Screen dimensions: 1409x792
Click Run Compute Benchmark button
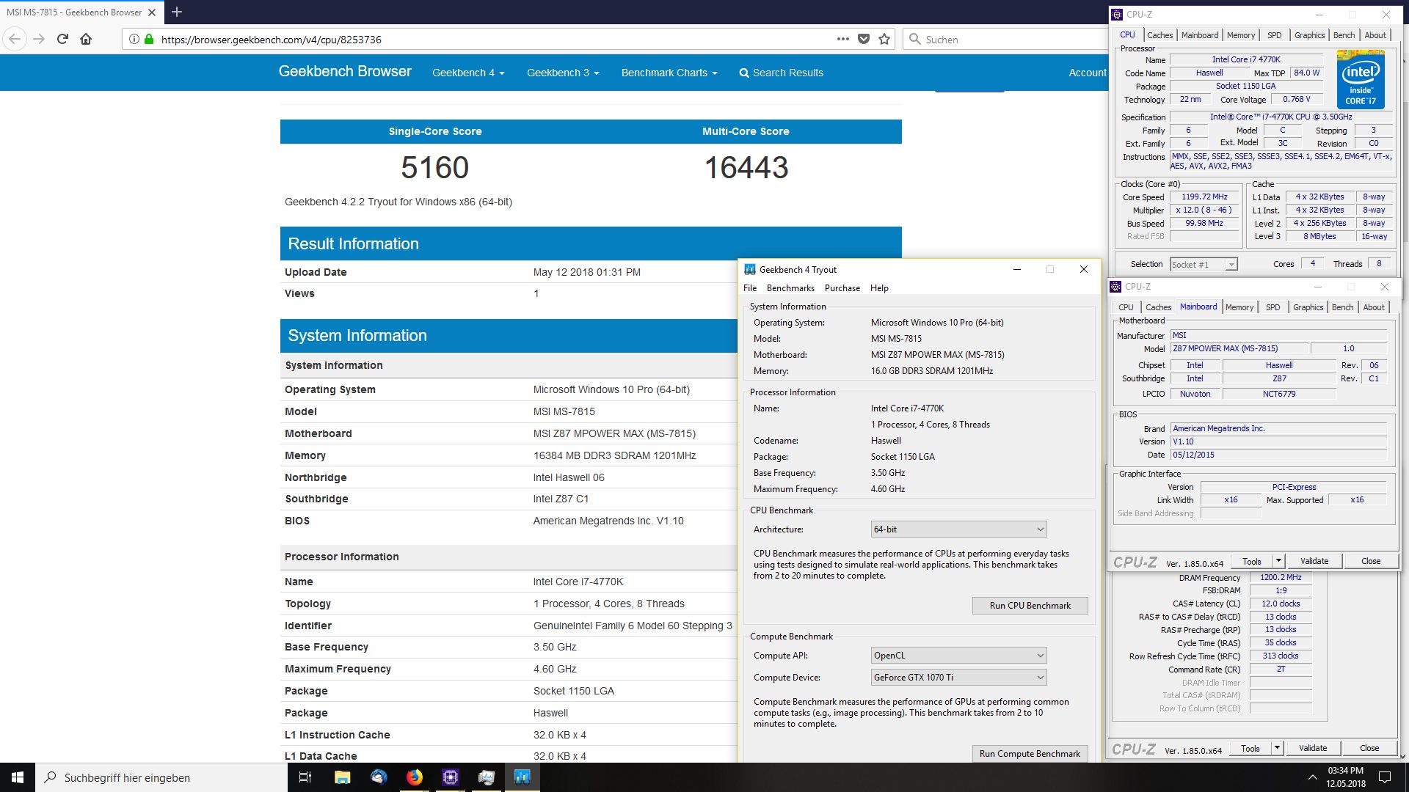[1030, 753]
